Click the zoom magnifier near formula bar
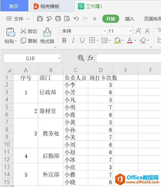This screenshot has height=187, width=161. pos(81,58)
